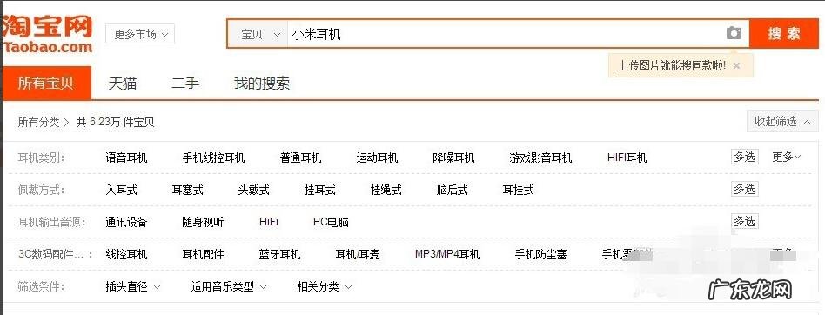
Task: Filter by HIFI耳机
Action: [627, 157]
